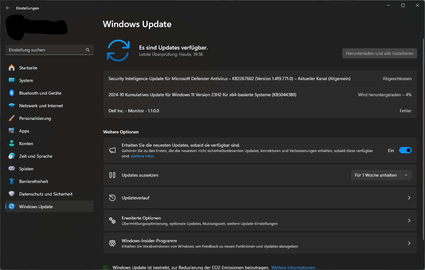This screenshot has width=425, height=270.
Task: Click the vertical scrollbar on the right
Action: 423,139
